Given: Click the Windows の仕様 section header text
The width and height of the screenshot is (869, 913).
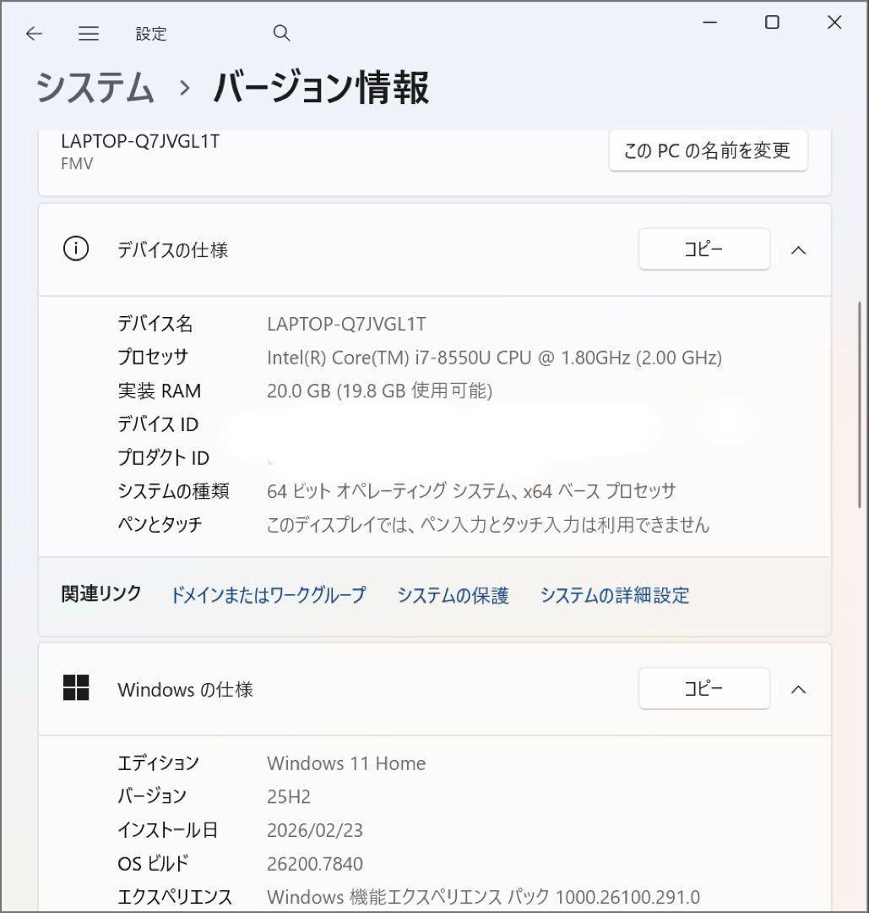Looking at the screenshot, I should (186, 690).
